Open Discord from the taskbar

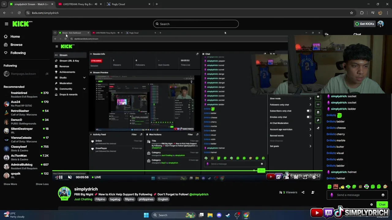tap(219, 215)
